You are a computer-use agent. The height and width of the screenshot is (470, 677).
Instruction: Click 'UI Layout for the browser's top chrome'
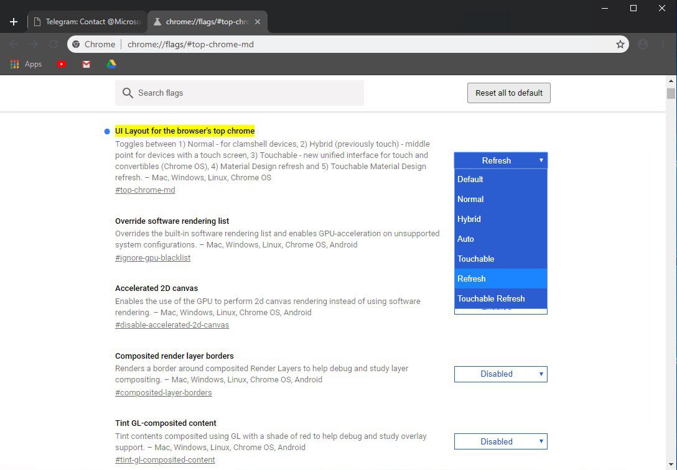point(185,131)
